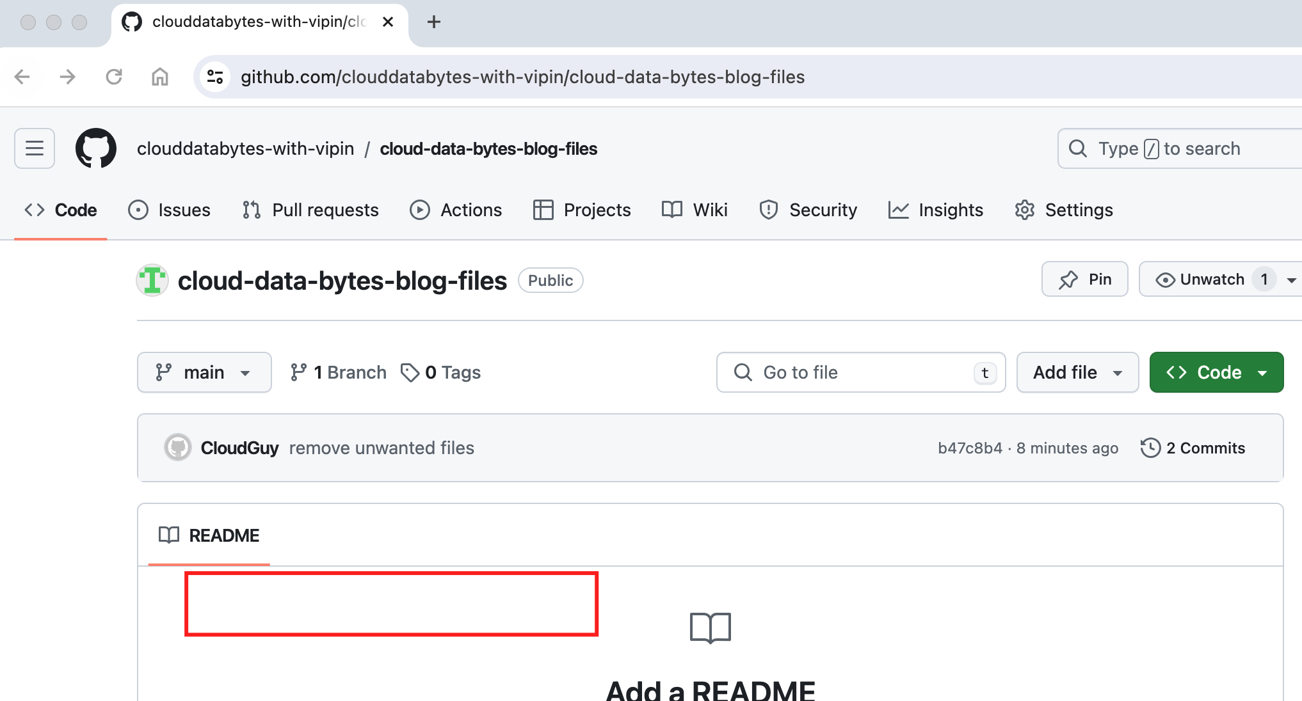
Task: Expand the Add file dropdown
Action: point(1078,372)
